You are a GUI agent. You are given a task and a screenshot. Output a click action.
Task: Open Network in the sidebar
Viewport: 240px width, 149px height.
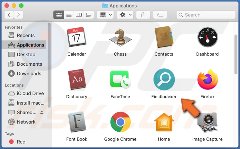[x=24, y=122]
